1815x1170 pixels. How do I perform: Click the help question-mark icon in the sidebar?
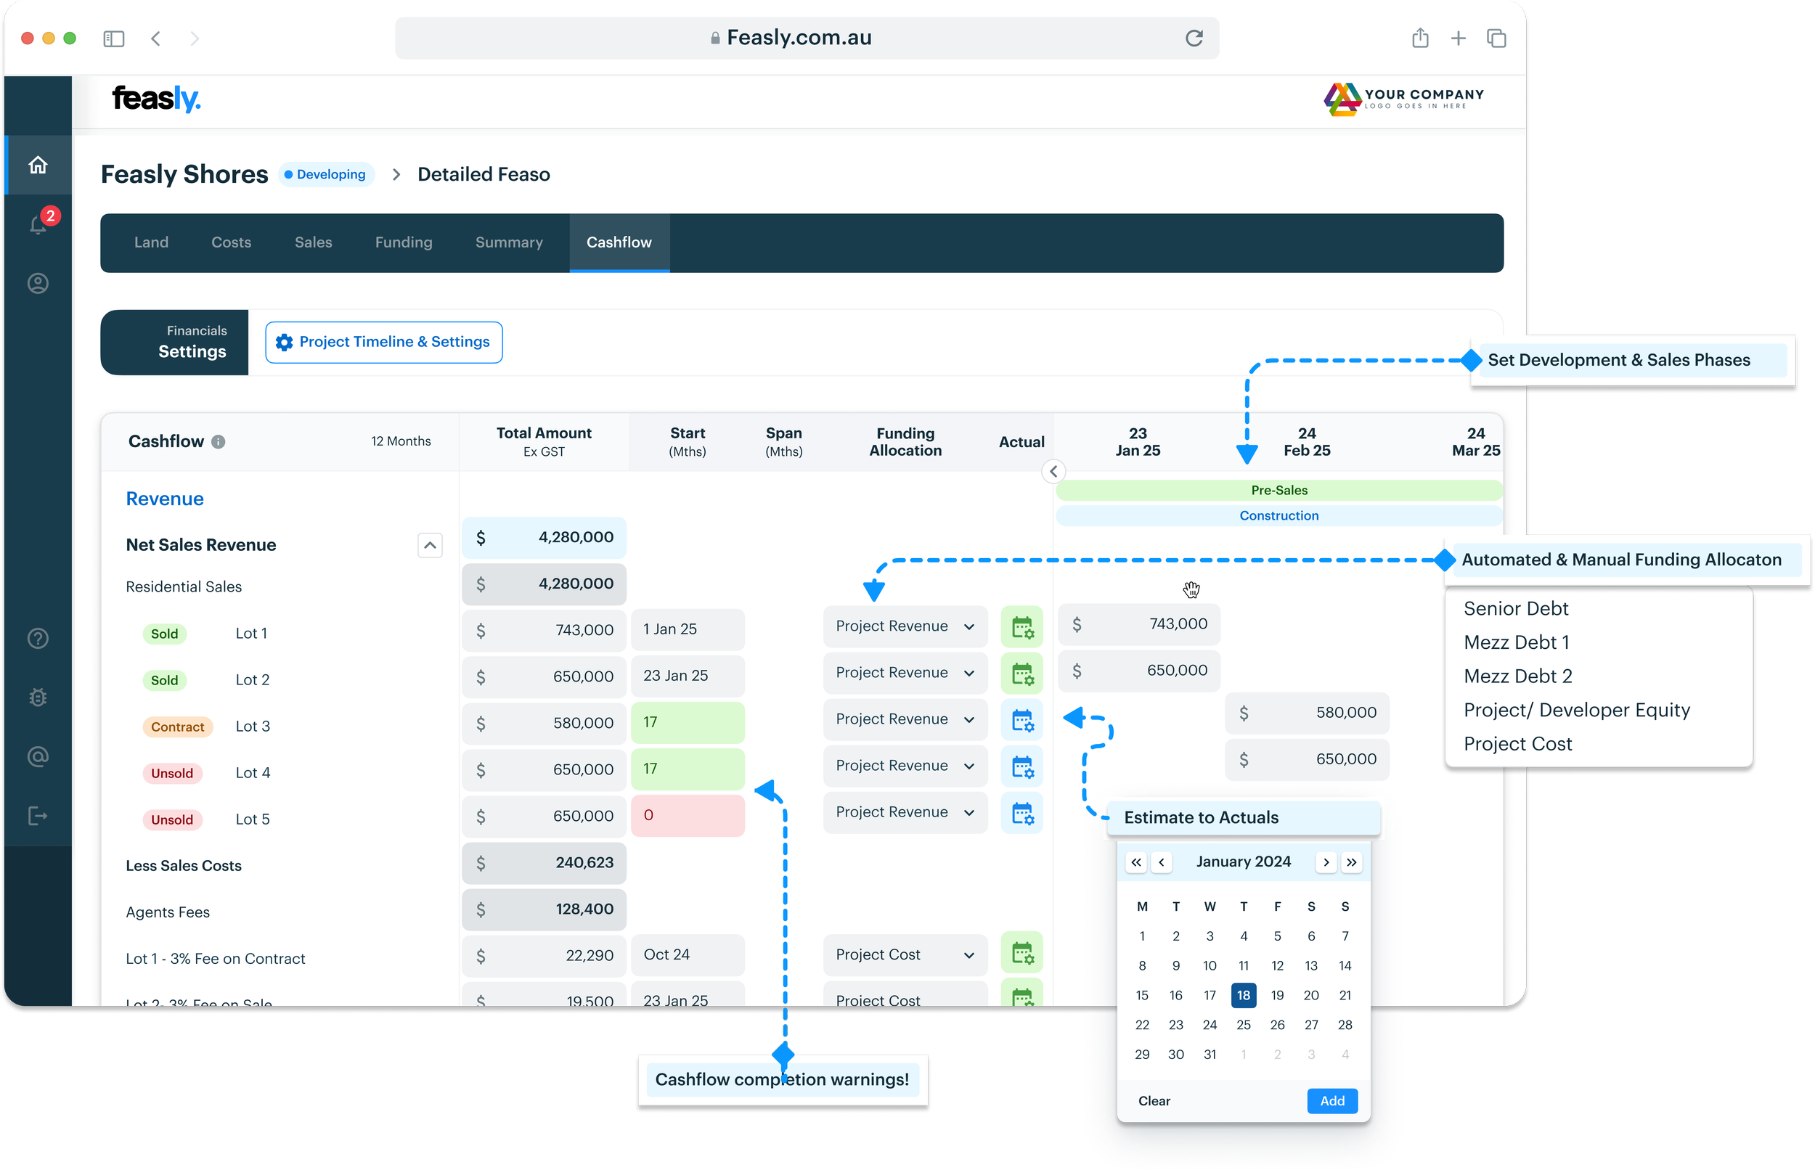[37, 638]
